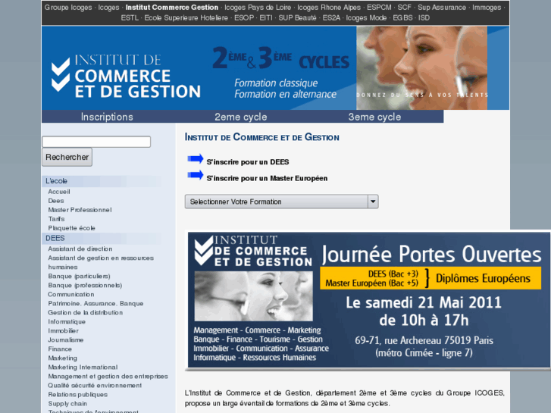Go to Accueil in sidebar
This screenshot has width=551, height=413.
pyautogui.click(x=59, y=192)
